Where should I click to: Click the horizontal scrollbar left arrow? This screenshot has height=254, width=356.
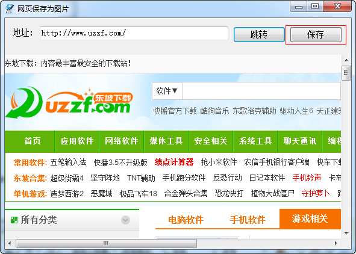(10, 244)
